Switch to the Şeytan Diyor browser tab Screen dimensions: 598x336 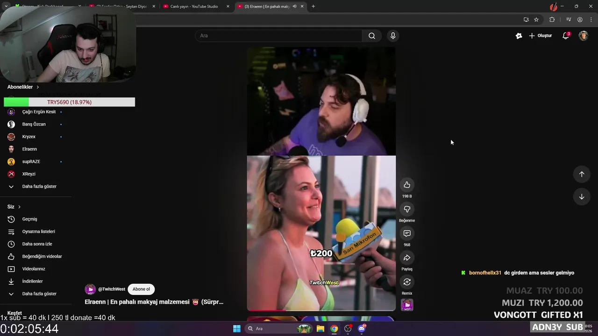pyautogui.click(x=121, y=7)
